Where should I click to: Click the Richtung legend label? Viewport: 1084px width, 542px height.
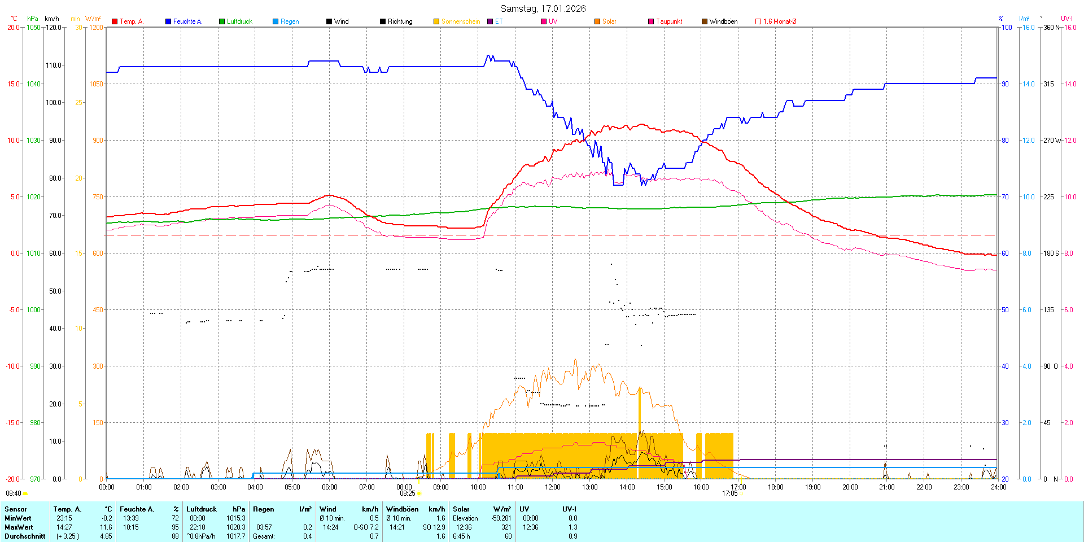click(x=400, y=21)
